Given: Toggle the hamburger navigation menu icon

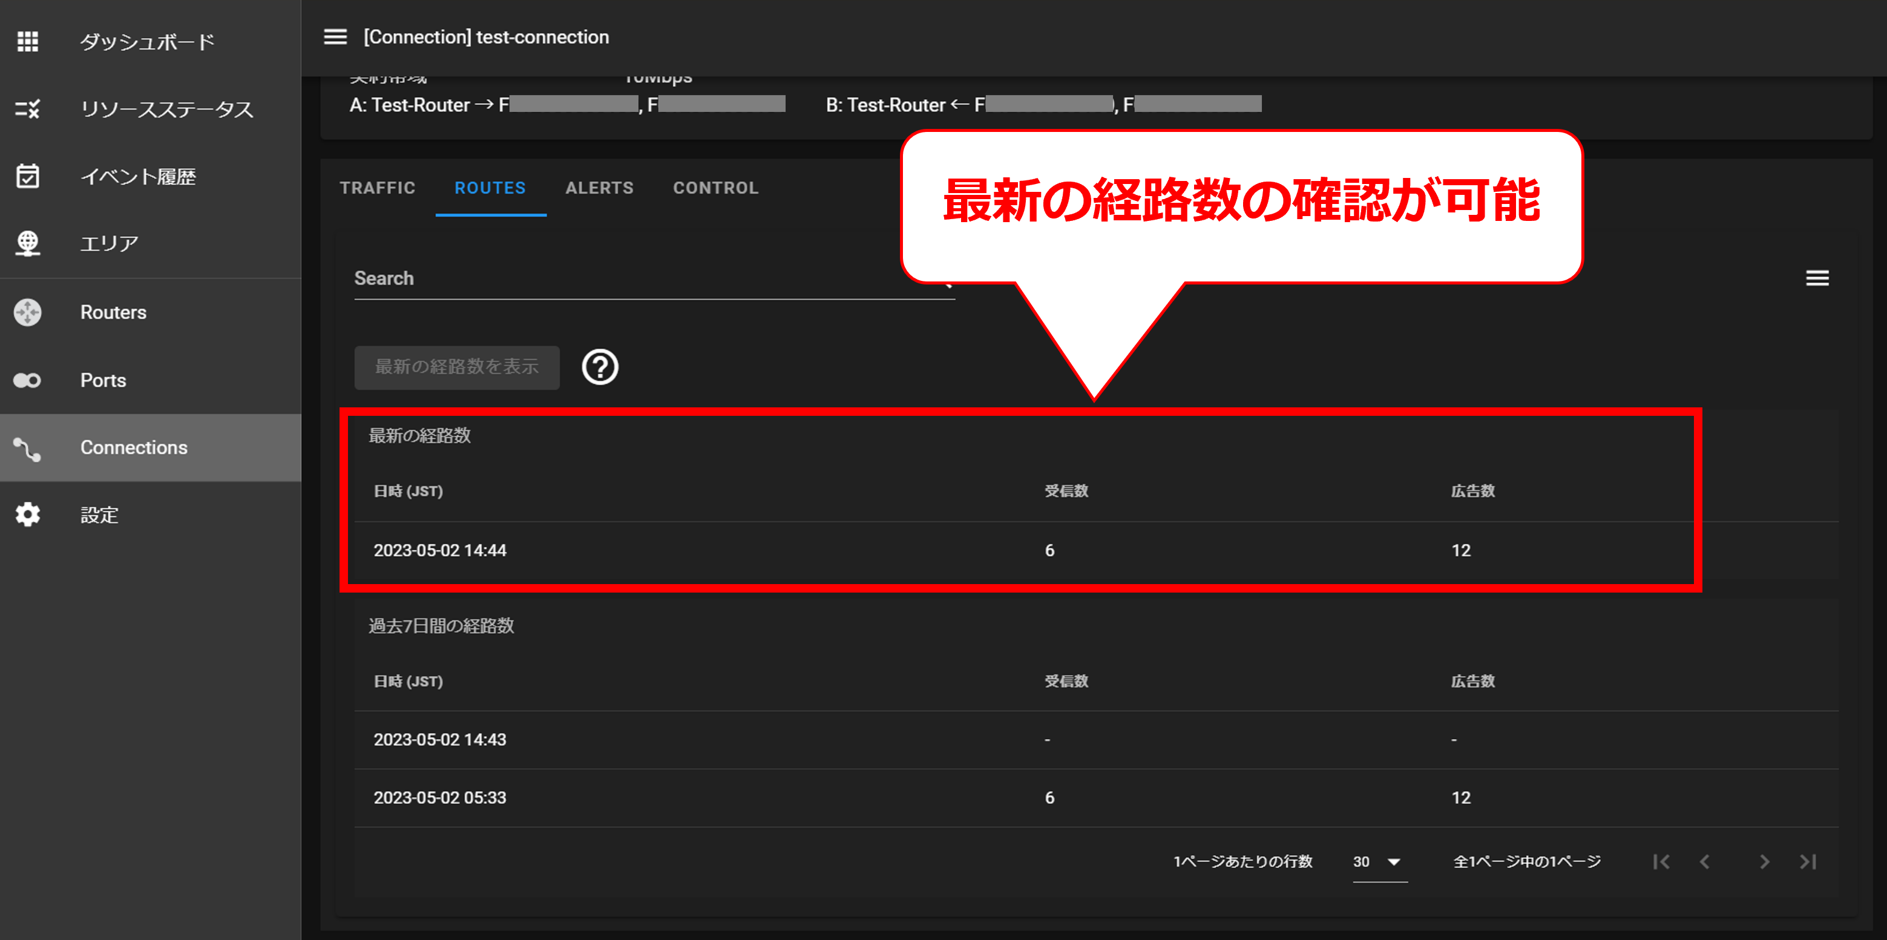Looking at the screenshot, I should (335, 37).
